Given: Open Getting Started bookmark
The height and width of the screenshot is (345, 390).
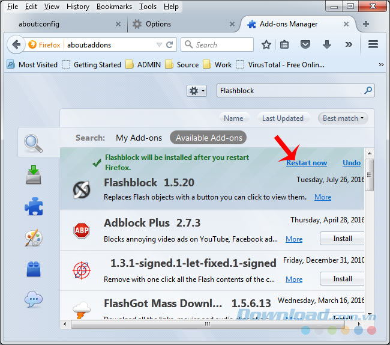Looking at the screenshot, I should (x=92, y=65).
